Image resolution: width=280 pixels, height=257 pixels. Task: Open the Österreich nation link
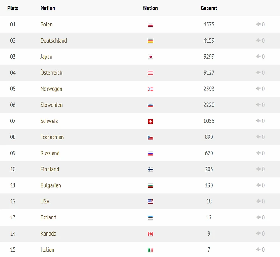(x=51, y=73)
